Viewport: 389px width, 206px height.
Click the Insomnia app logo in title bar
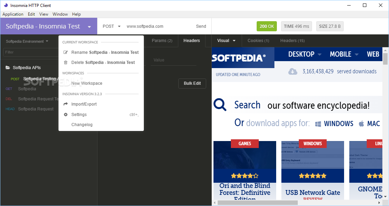6,5
